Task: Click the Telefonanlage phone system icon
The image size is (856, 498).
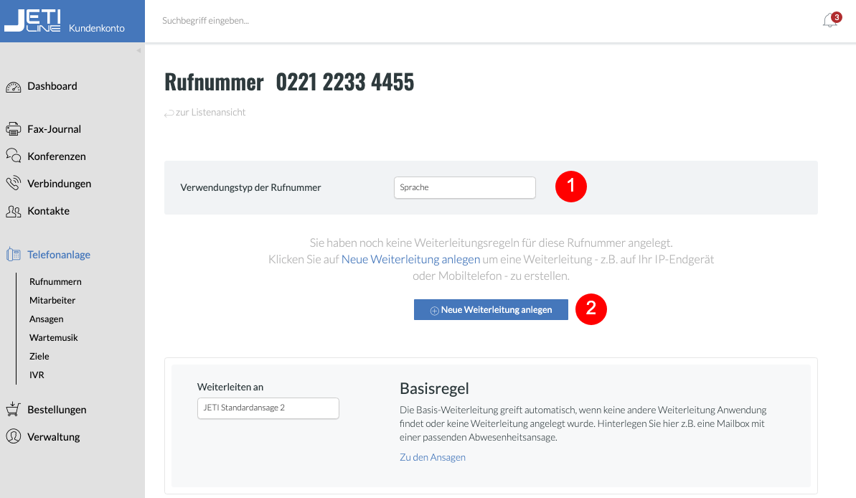Action: point(13,255)
